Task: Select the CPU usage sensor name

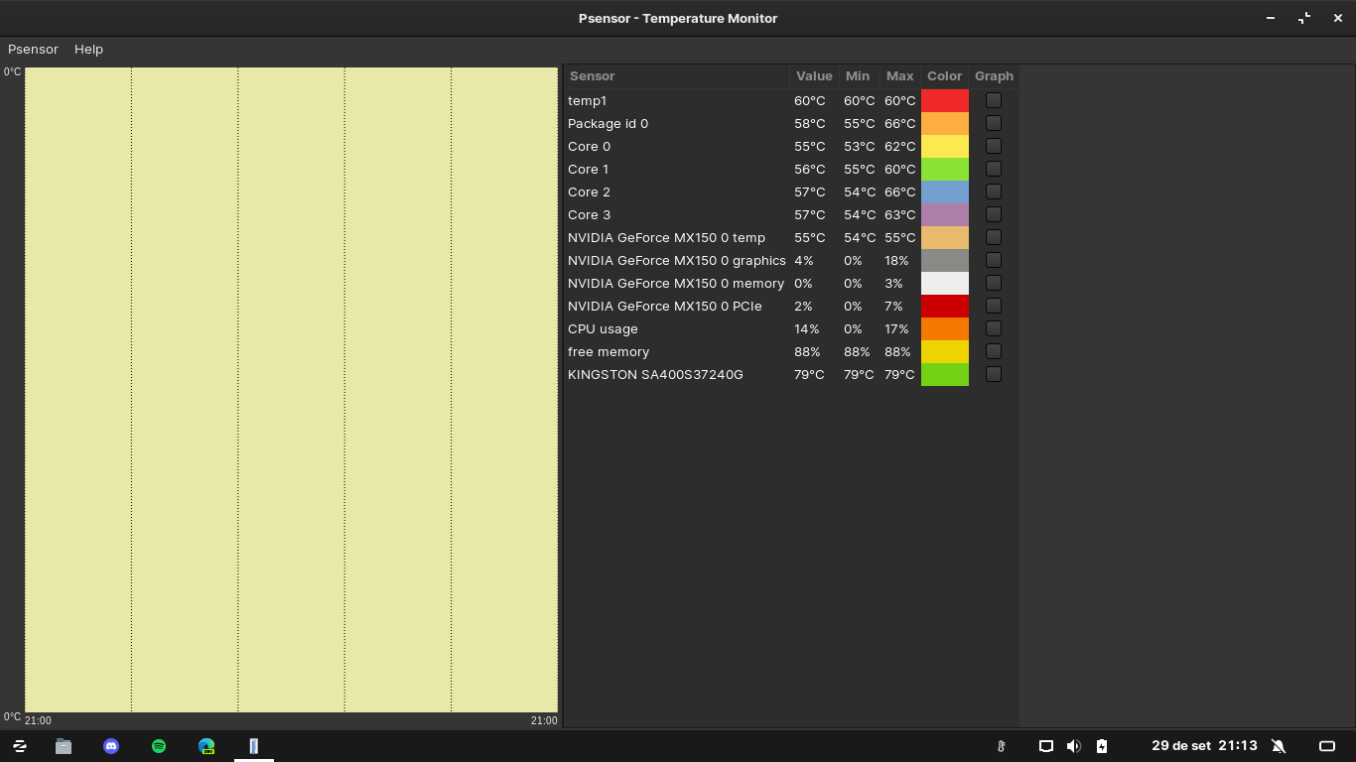Action: pos(603,328)
